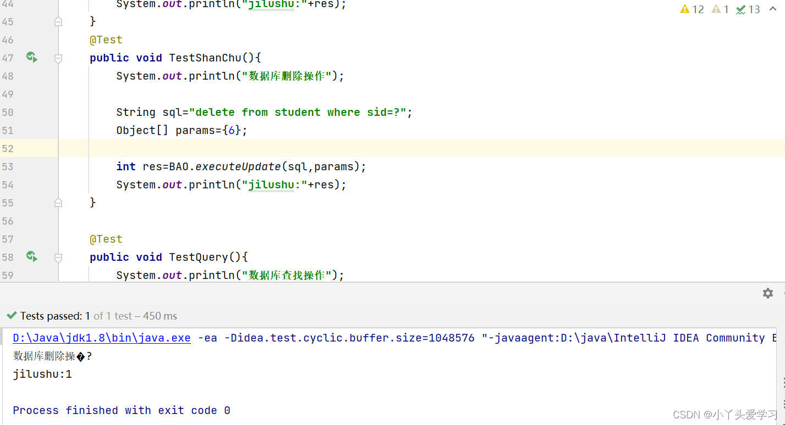Click the Tests passed status checkmark
This screenshot has width=785, height=425.
pos(11,316)
